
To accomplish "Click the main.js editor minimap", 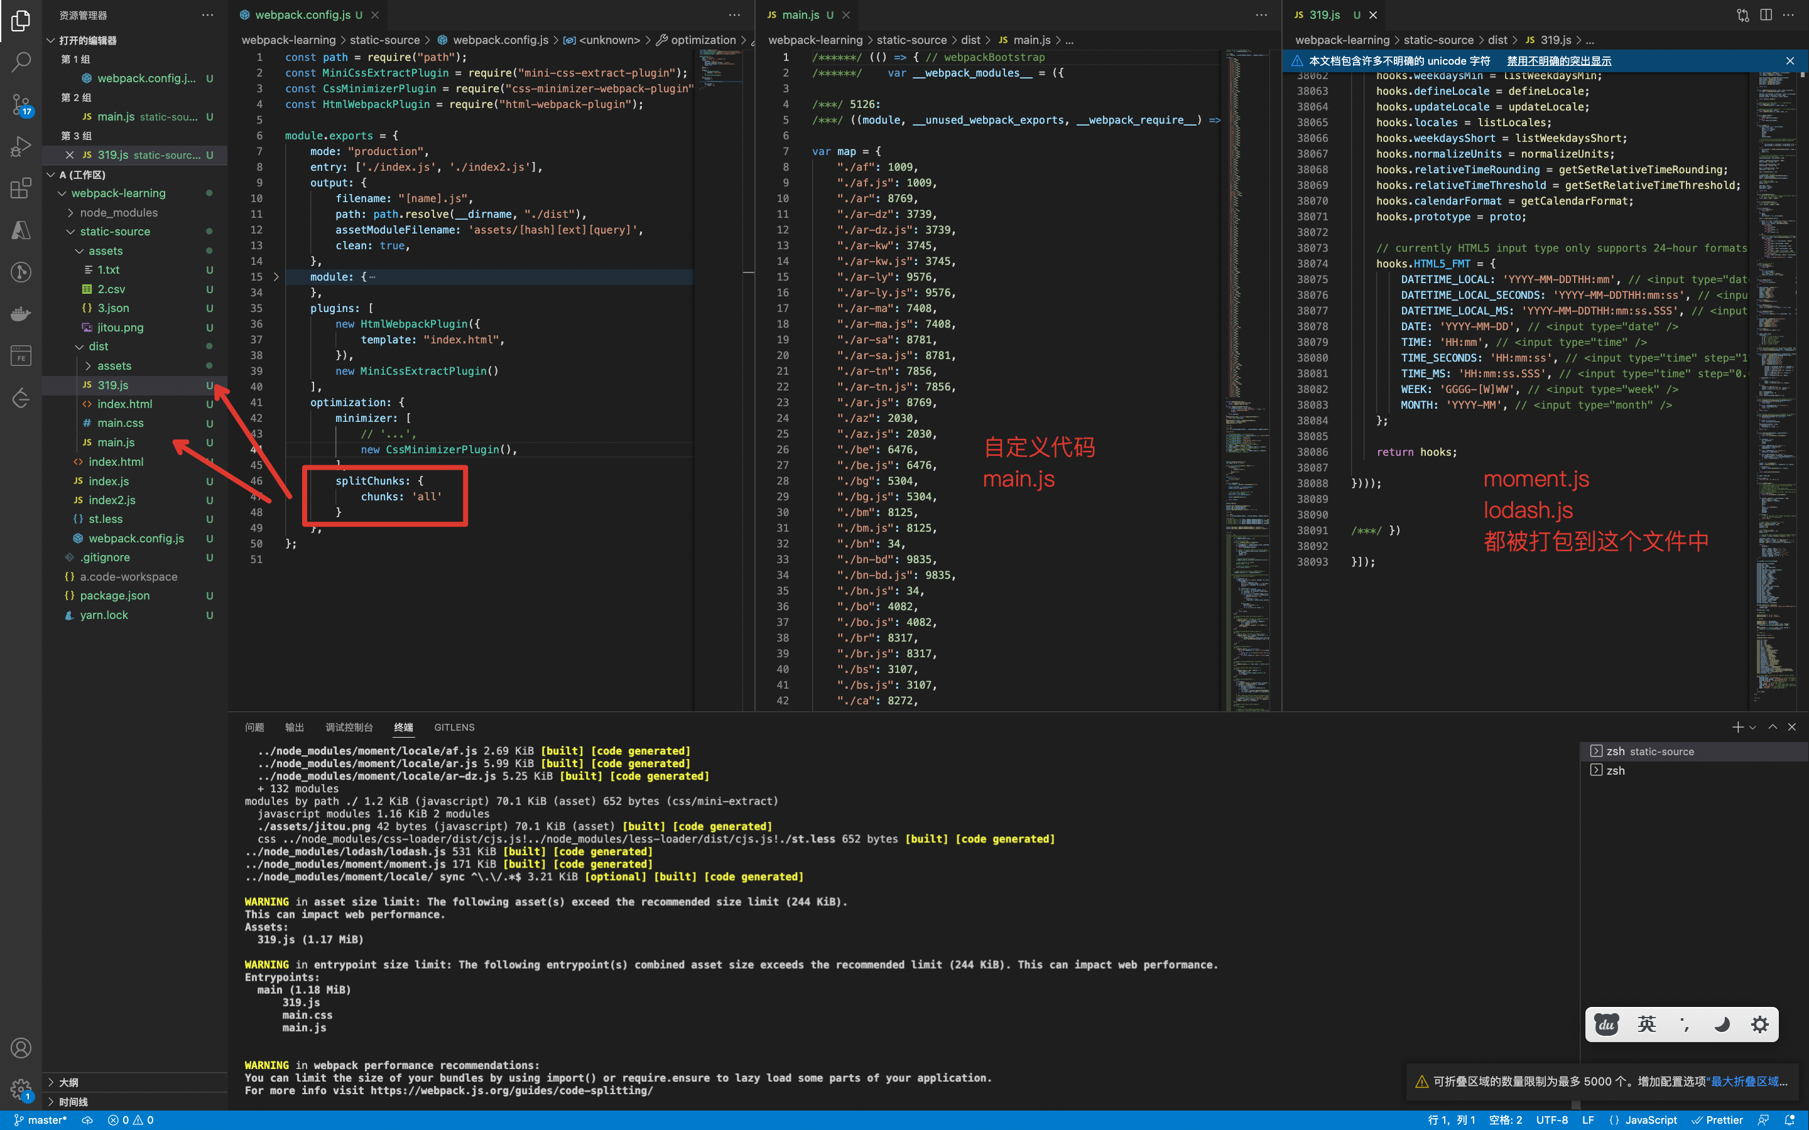I will click(x=1247, y=299).
